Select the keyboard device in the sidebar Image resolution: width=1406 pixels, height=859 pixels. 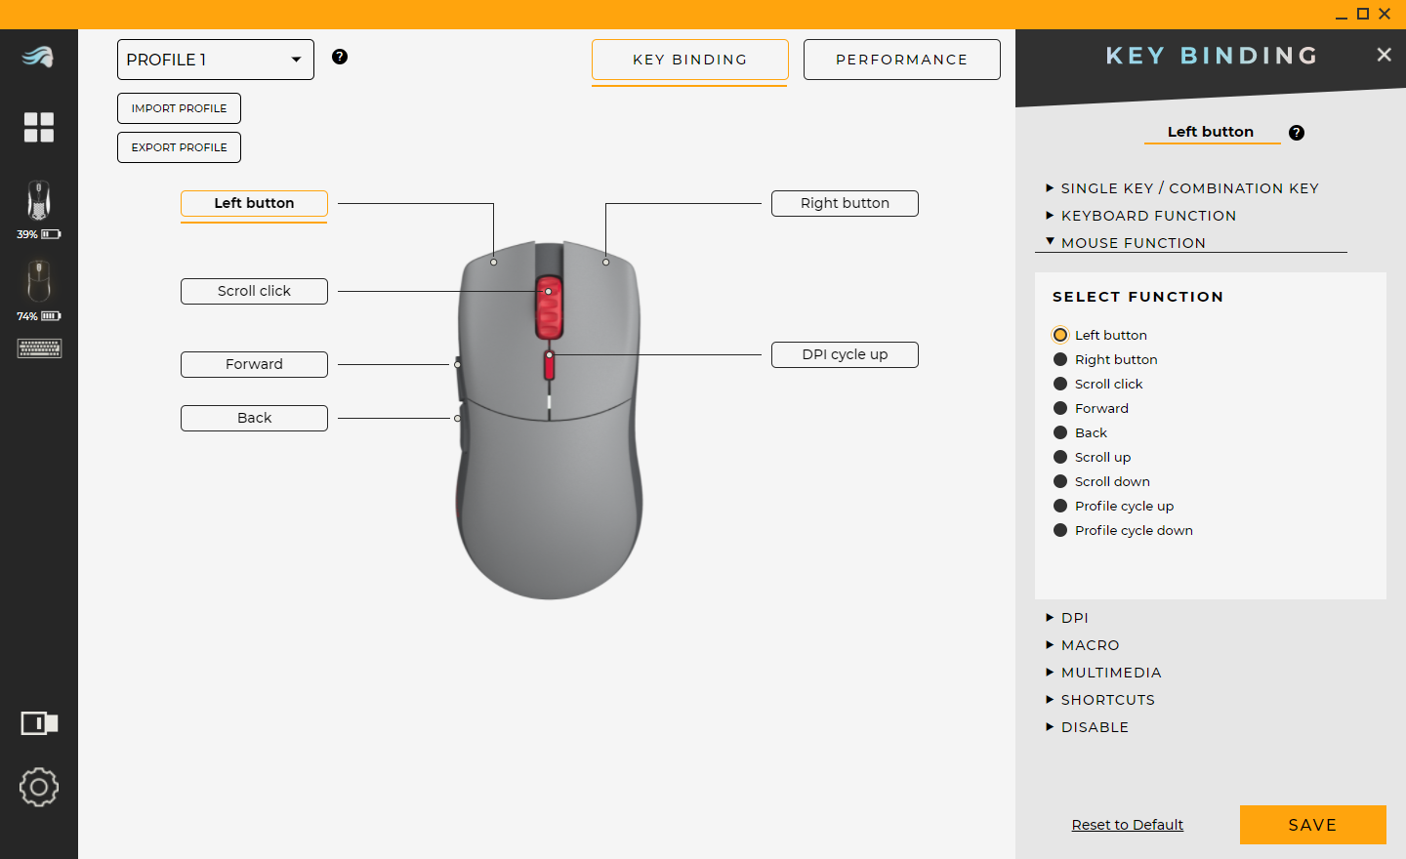pyautogui.click(x=39, y=348)
